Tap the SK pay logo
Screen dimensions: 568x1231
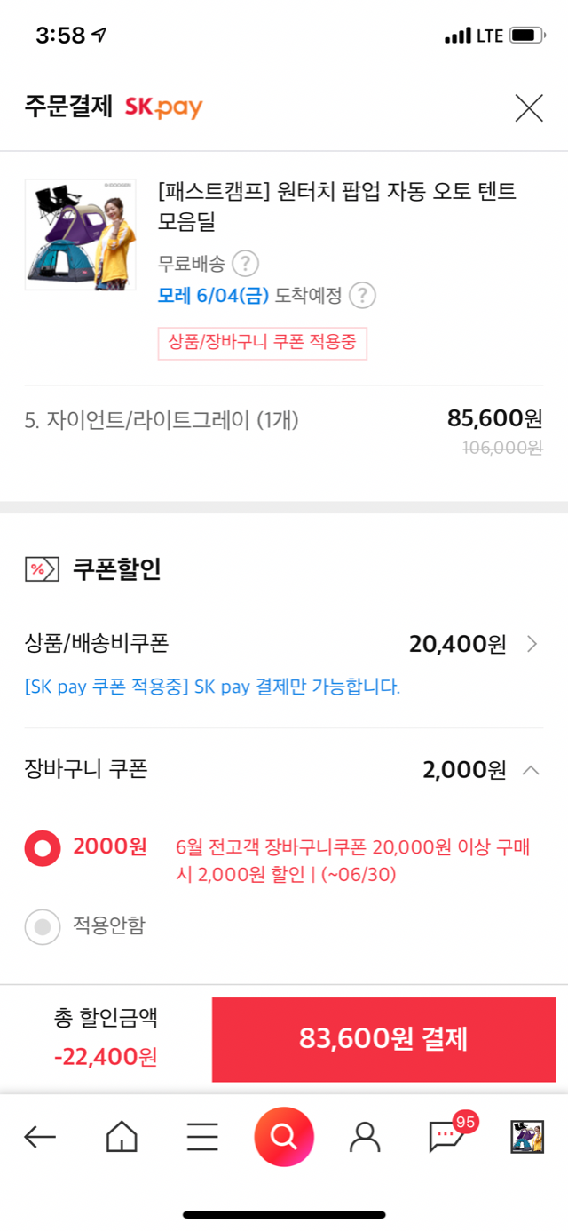tap(163, 108)
